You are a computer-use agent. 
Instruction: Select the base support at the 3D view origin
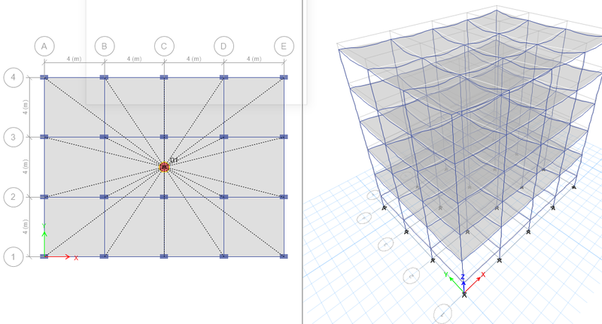point(464,295)
